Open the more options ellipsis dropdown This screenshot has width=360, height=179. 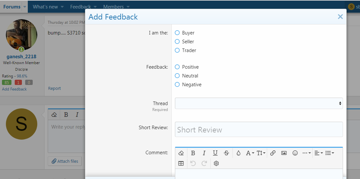(x=307, y=153)
